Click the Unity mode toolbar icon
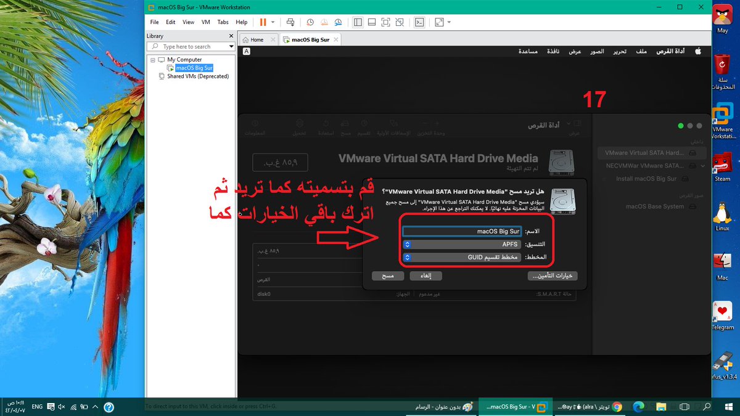This screenshot has height=416, width=740. (x=400, y=22)
